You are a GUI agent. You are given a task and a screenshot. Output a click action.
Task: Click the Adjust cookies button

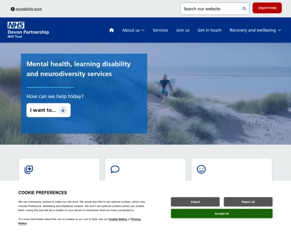click(x=195, y=202)
